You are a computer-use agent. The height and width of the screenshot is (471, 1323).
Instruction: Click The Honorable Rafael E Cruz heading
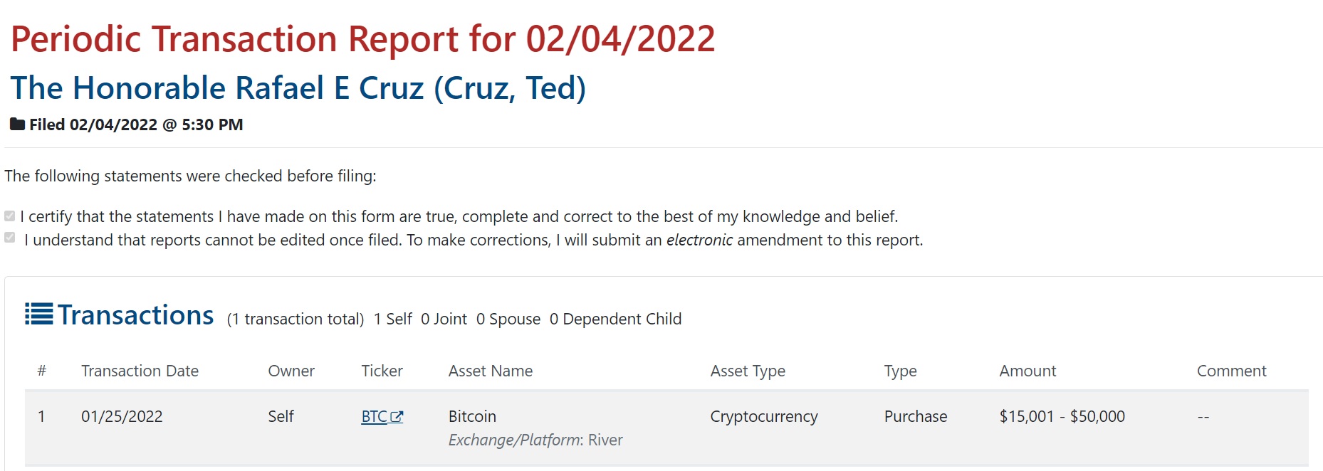[x=298, y=88]
